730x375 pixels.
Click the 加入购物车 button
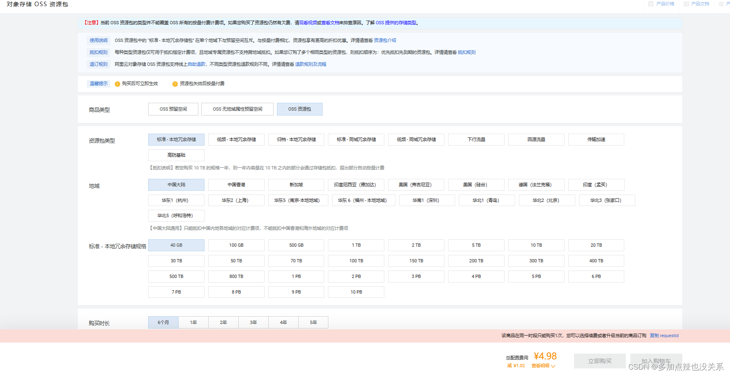tap(656, 361)
